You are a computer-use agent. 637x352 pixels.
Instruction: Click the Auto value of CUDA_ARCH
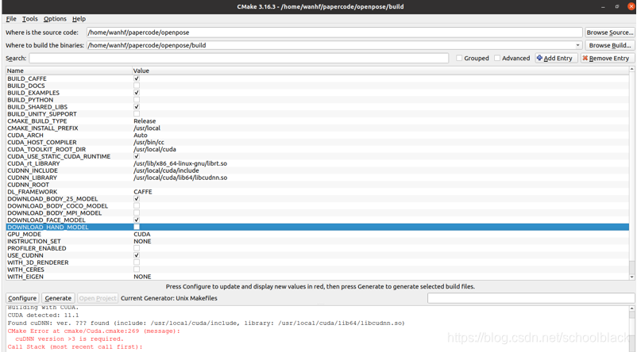tap(141, 135)
